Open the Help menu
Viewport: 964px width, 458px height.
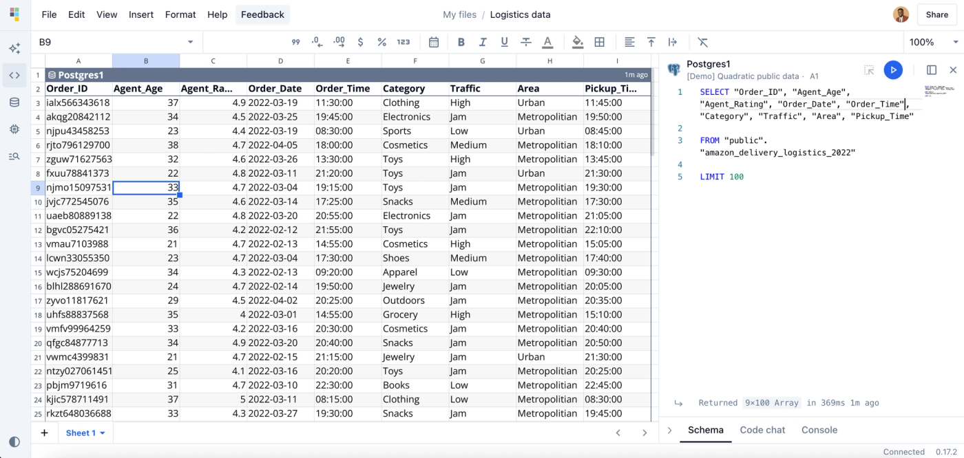coord(218,14)
